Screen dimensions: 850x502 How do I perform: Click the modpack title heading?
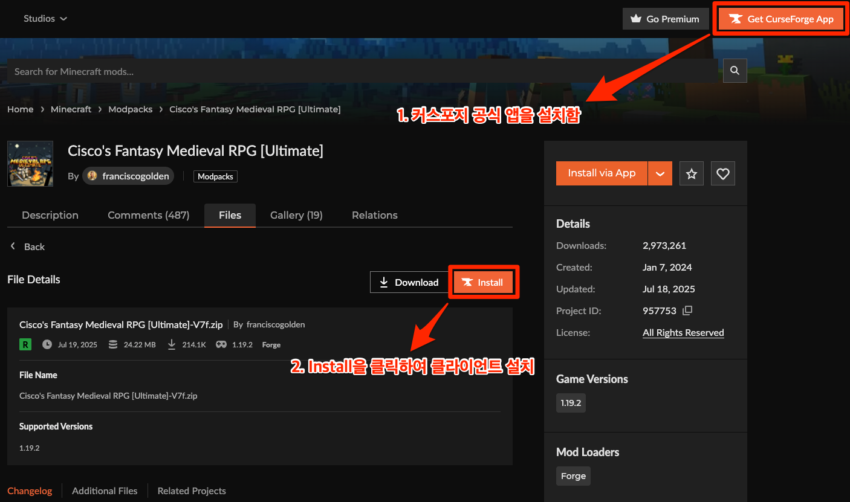click(x=195, y=151)
